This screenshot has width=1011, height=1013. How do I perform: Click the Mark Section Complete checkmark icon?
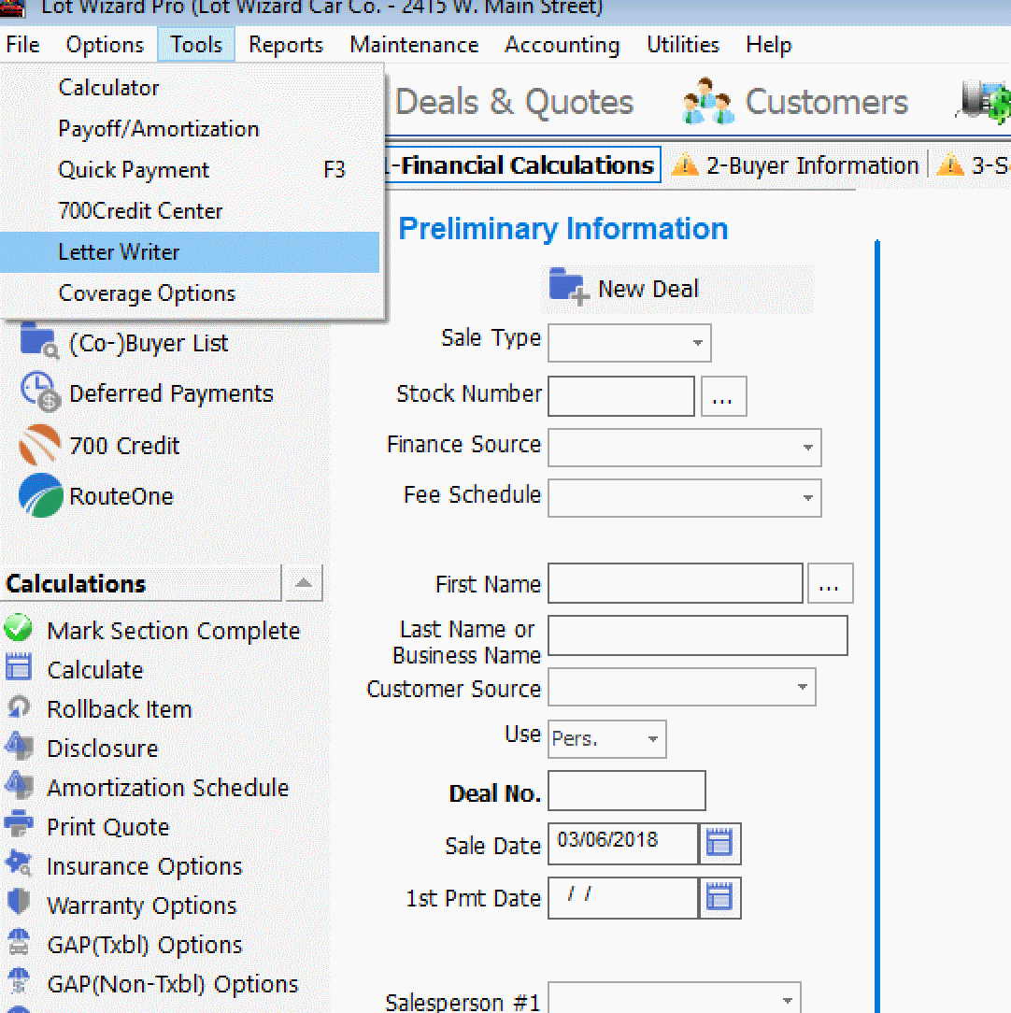pos(18,630)
